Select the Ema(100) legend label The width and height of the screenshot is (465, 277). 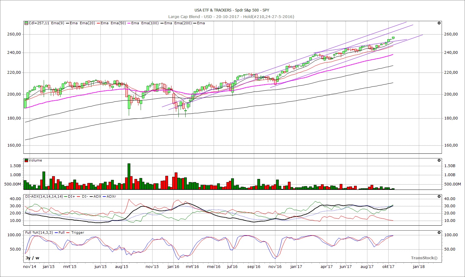pos(150,23)
